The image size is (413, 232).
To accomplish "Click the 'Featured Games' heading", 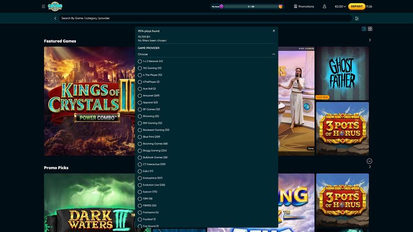I will point(60,41).
